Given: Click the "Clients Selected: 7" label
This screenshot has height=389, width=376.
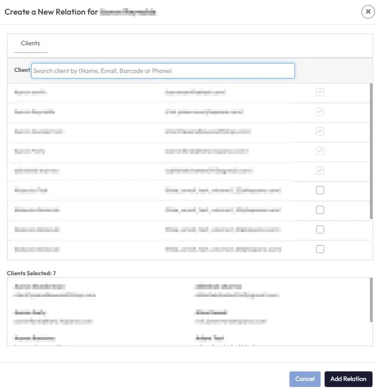Looking at the screenshot, I should (31, 273).
